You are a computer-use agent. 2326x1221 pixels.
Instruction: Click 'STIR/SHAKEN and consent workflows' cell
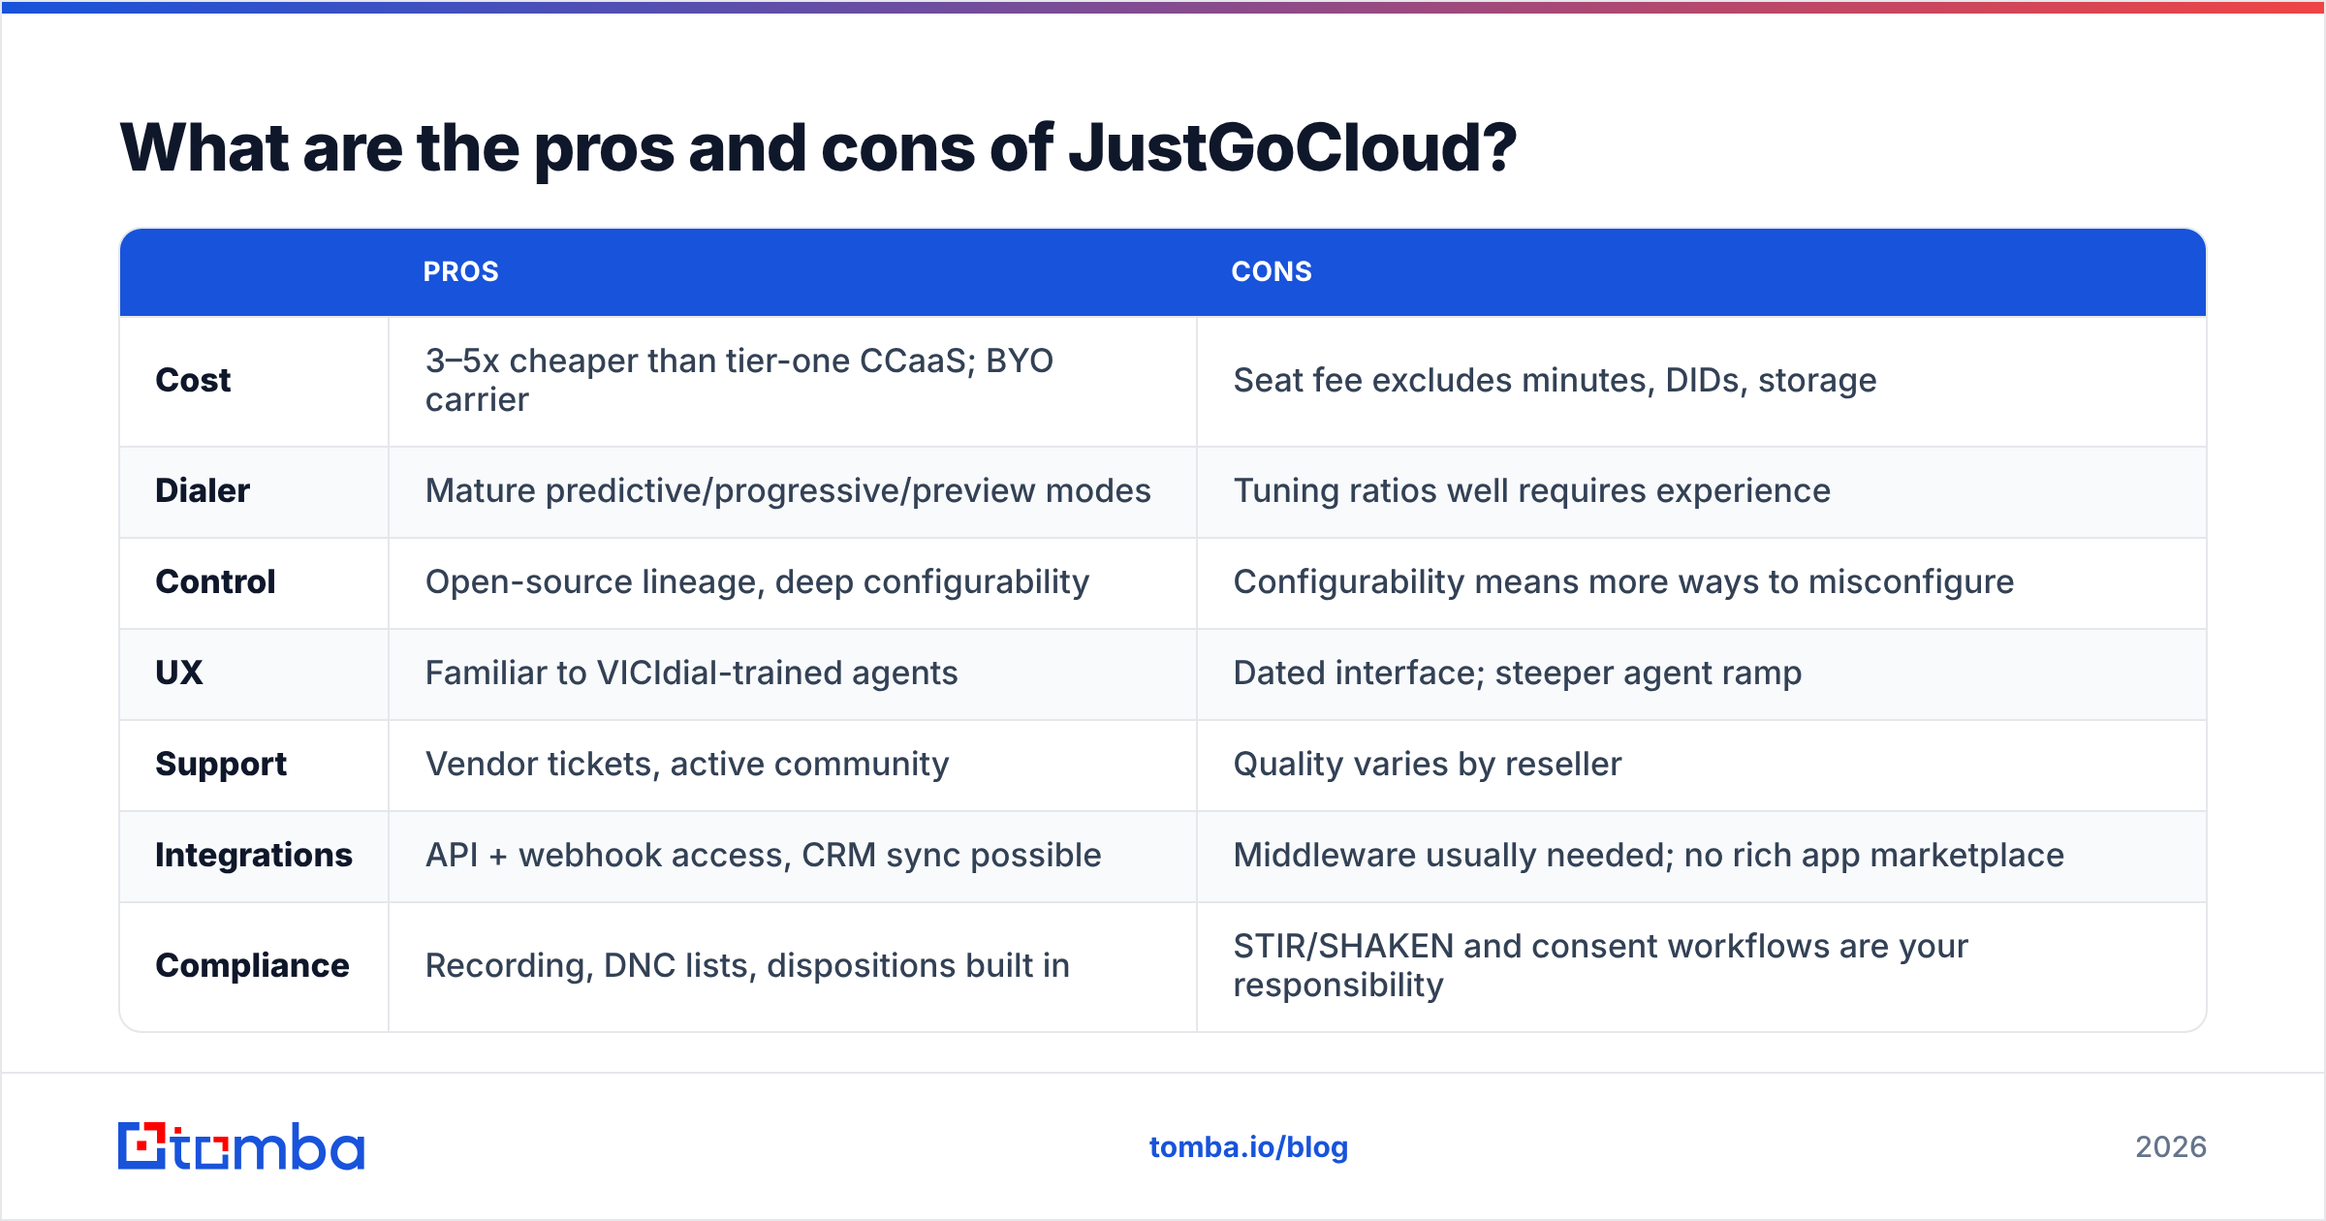pos(1702,966)
